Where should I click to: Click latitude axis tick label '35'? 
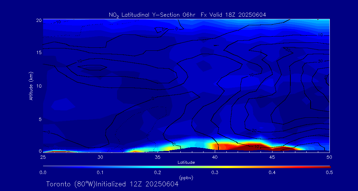[x=157, y=157]
